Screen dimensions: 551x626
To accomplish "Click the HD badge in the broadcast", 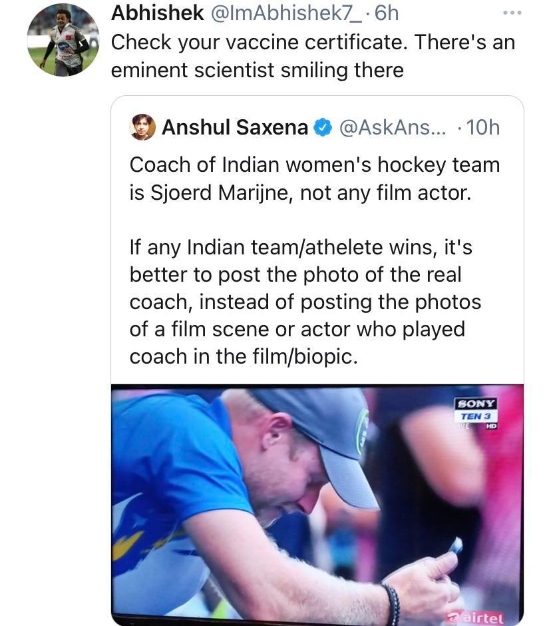I will (x=492, y=426).
